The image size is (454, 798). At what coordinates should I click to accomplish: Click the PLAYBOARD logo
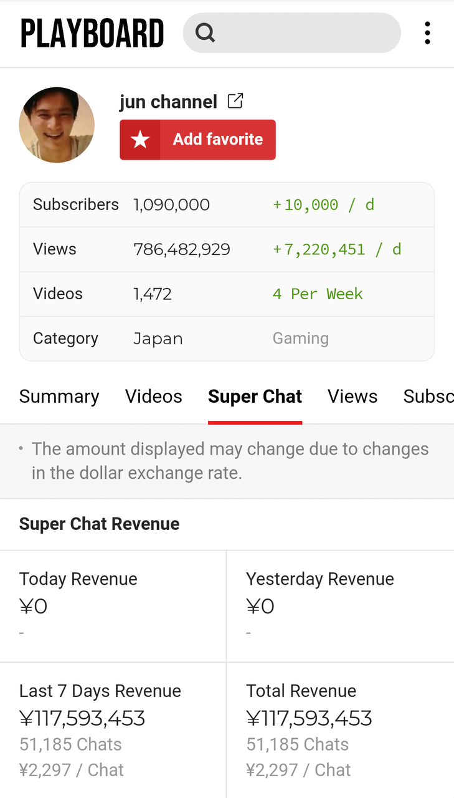(x=92, y=34)
